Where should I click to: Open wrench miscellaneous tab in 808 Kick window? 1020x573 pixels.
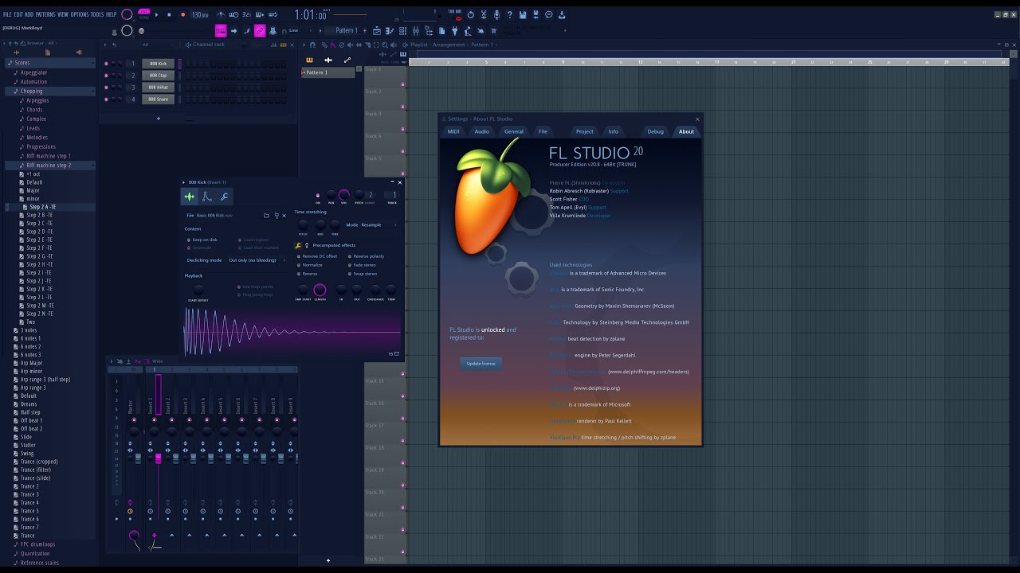225,197
